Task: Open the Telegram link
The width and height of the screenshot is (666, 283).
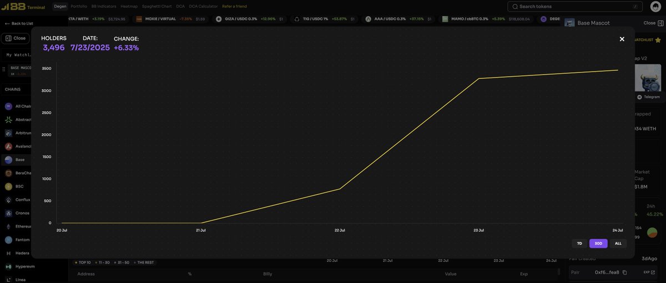Action: click(x=648, y=97)
